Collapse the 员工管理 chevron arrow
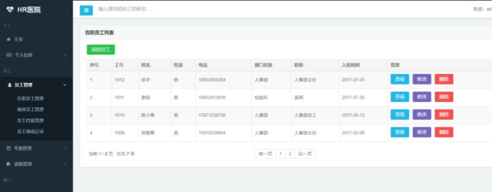The height and width of the screenshot is (192, 493). (65, 85)
